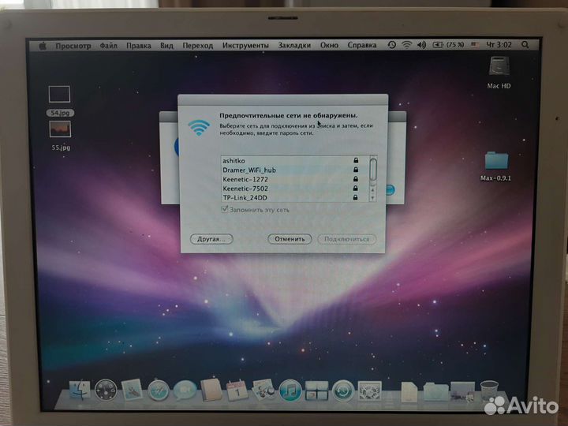
Task: Open Safari from the Dock
Action: 158,390
